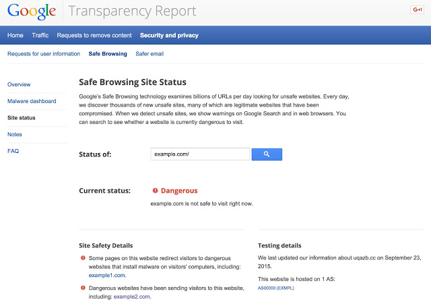Click the G+1 share button
431x306 pixels.
pyautogui.click(x=417, y=9)
